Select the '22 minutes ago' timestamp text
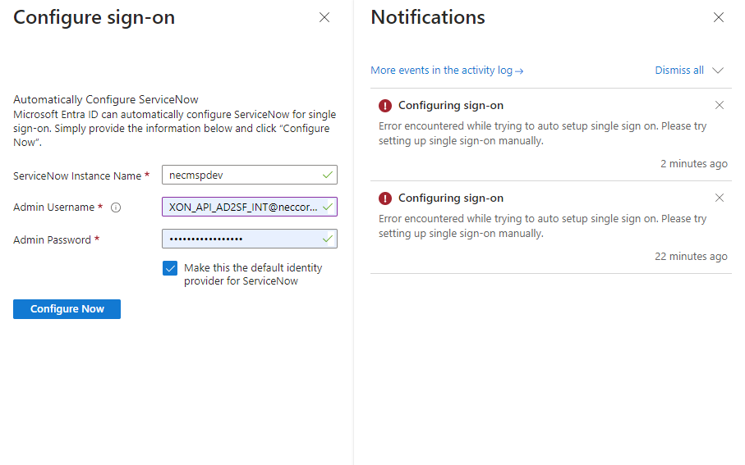This screenshot has width=745, height=465. pos(691,256)
